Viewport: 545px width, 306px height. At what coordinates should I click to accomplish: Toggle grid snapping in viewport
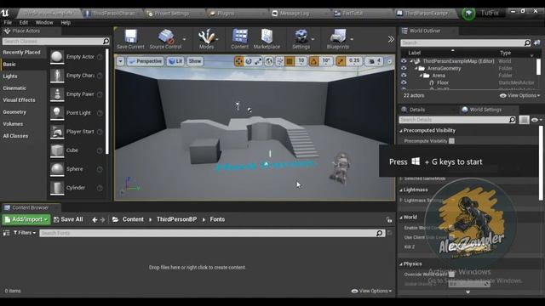click(290, 61)
